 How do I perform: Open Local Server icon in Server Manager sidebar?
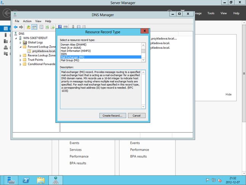click(x=6, y=35)
